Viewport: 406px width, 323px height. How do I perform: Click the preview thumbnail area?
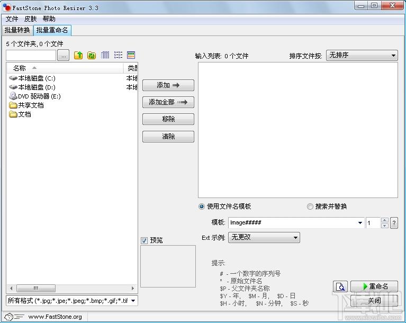pyautogui.click(x=168, y=266)
